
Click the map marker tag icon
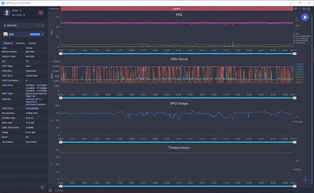tap(299, 8)
